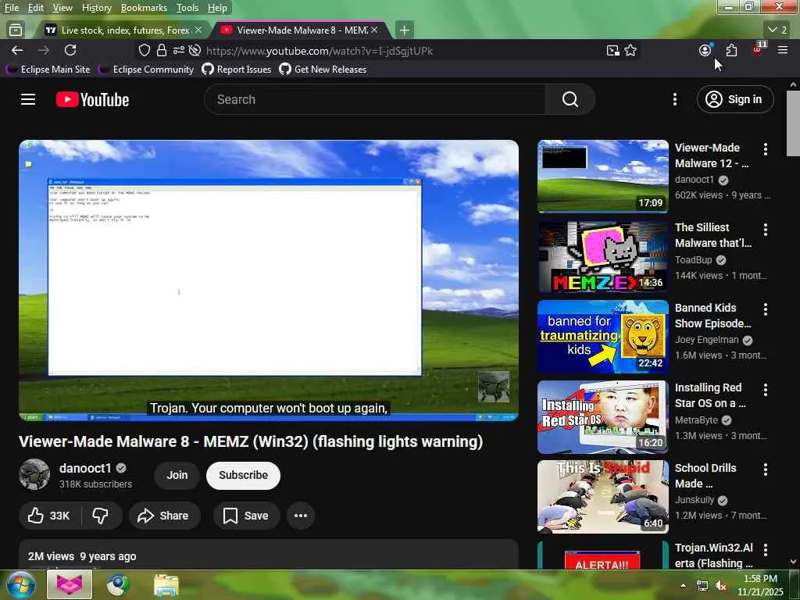Open the banned for traumatizing kids thumbnail
Screen dimensions: 800x600
tap(602, 337)
